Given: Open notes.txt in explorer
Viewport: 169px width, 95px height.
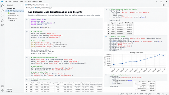Looking at the screenshot, I should (x=13, y=21).
